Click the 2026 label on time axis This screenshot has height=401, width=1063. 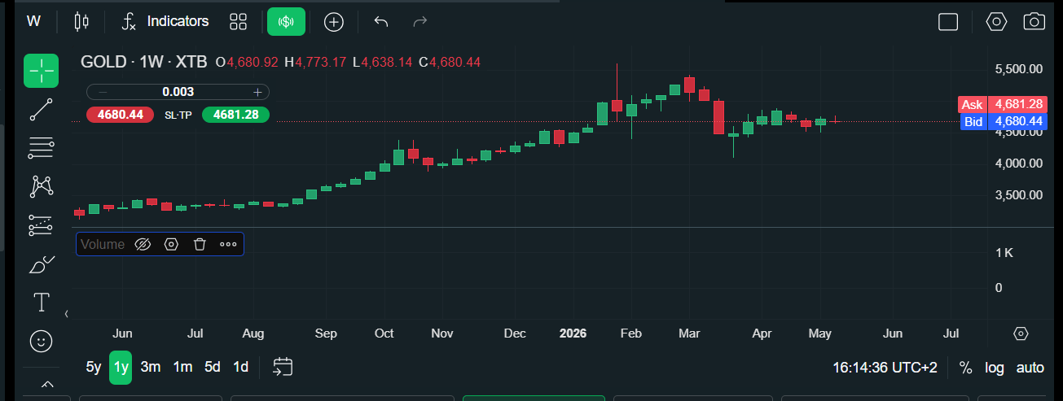[573, 333]
